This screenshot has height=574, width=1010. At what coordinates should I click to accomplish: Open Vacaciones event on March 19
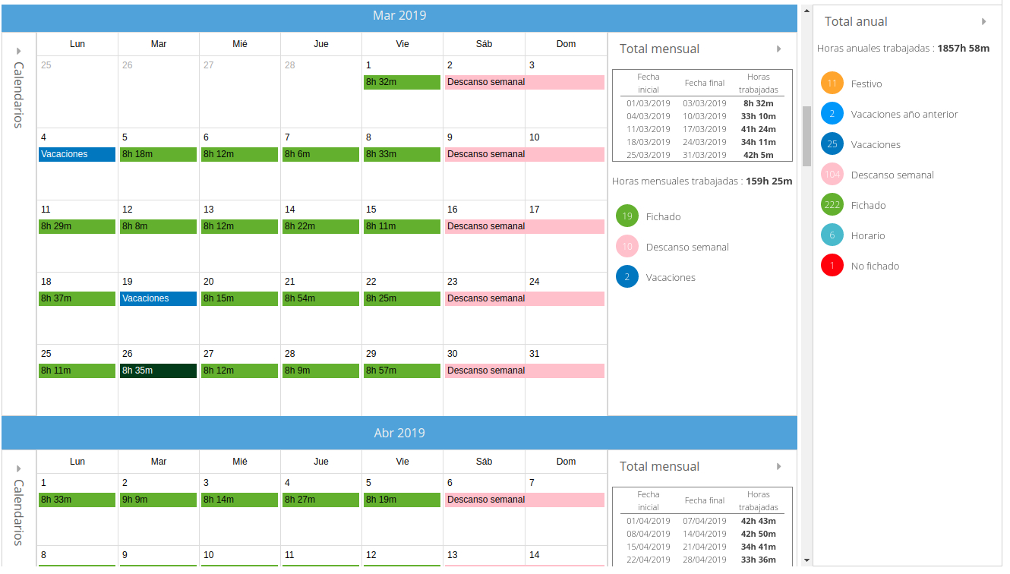[159, 298]
